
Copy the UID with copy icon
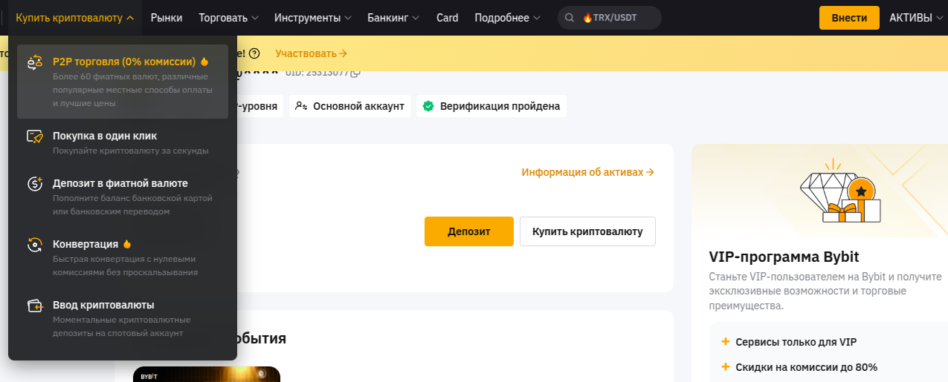tap(355, 72)
